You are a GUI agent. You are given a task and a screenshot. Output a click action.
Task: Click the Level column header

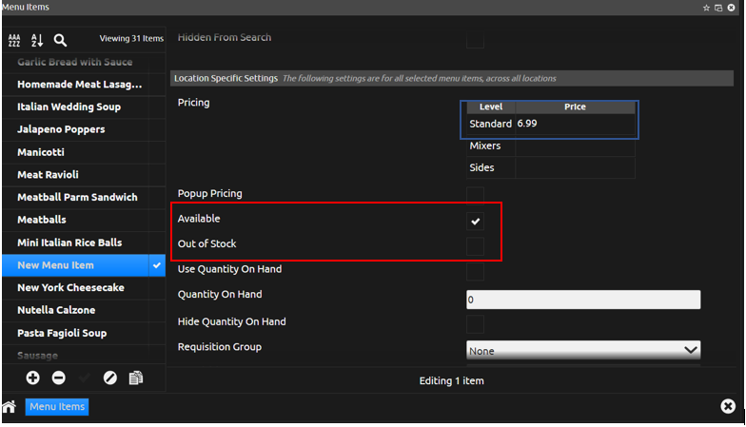491,107
